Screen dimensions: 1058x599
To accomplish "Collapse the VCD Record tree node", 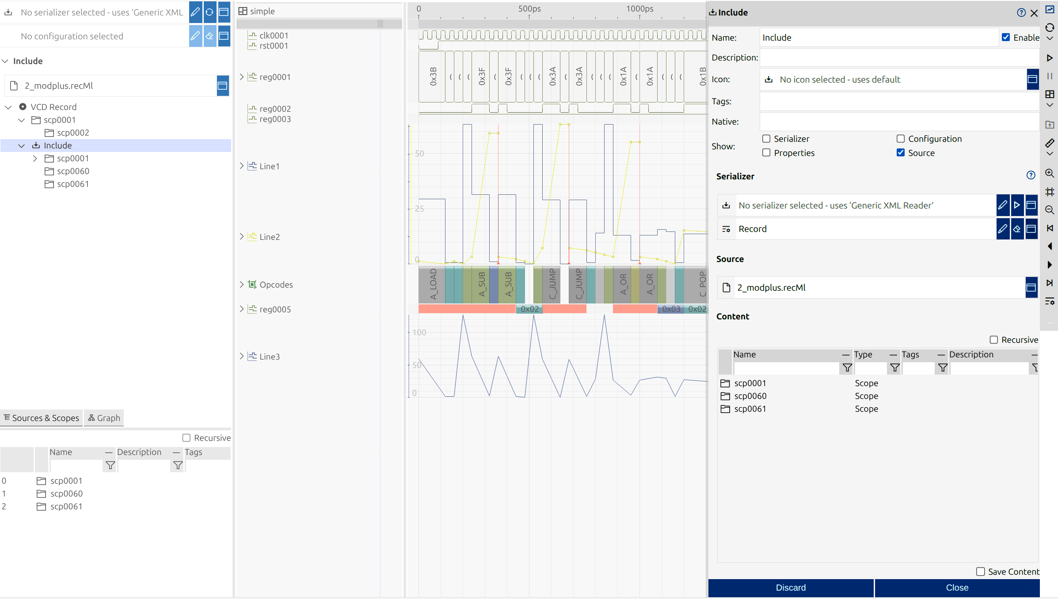I will [8, 107].
